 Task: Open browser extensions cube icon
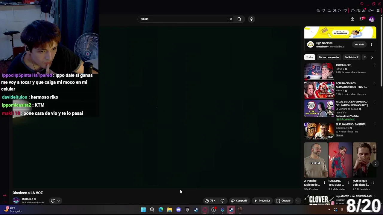(353, 10)
